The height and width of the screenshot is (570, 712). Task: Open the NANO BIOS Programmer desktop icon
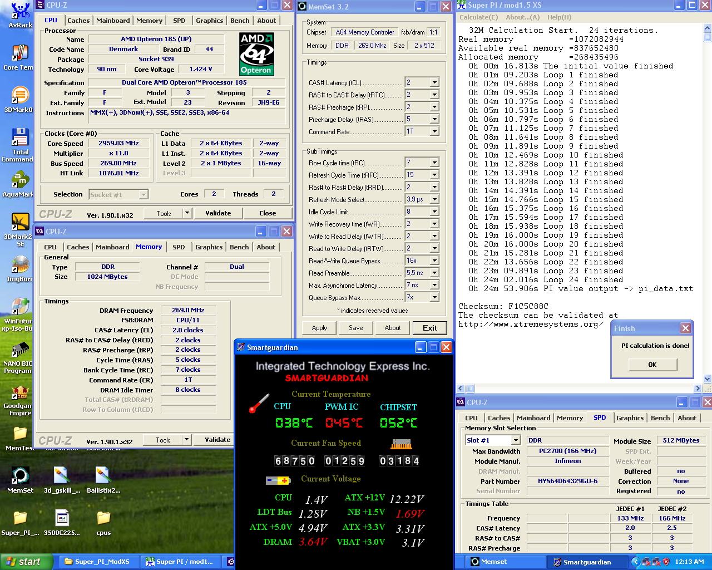click(19, 357)
